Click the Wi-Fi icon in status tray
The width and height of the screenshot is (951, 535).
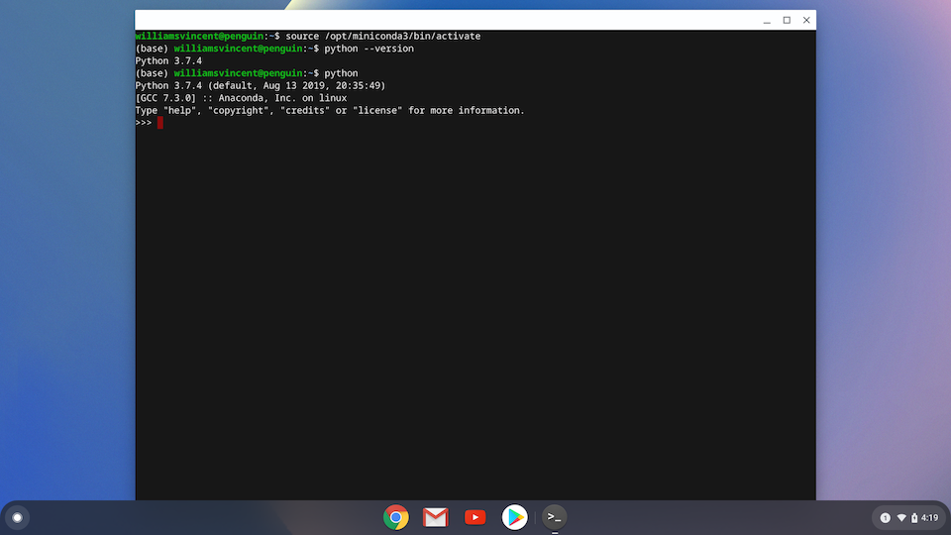[x=901, y=517]
